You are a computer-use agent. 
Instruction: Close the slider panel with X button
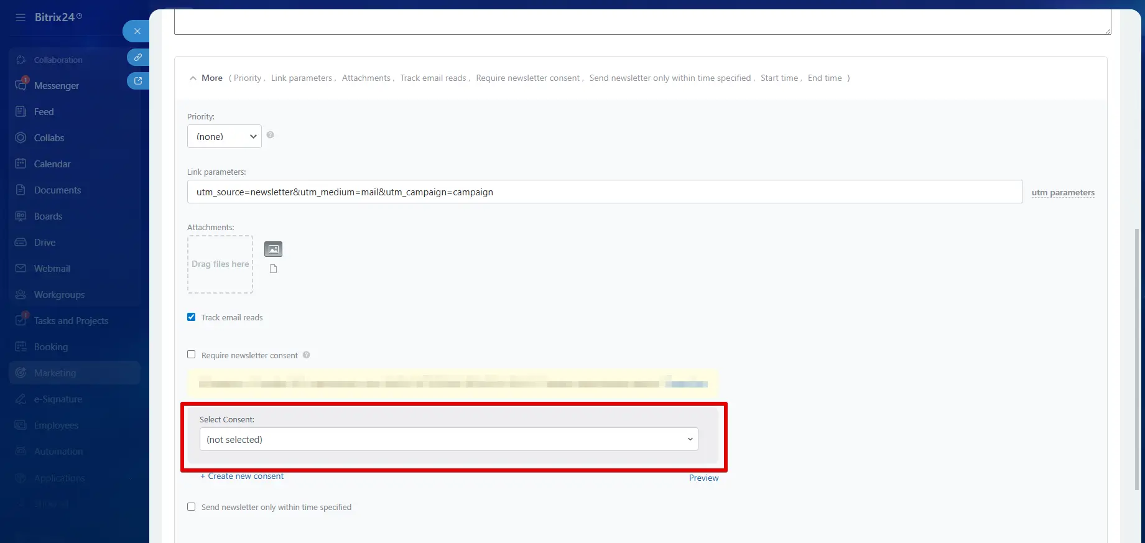coord(137,31)
